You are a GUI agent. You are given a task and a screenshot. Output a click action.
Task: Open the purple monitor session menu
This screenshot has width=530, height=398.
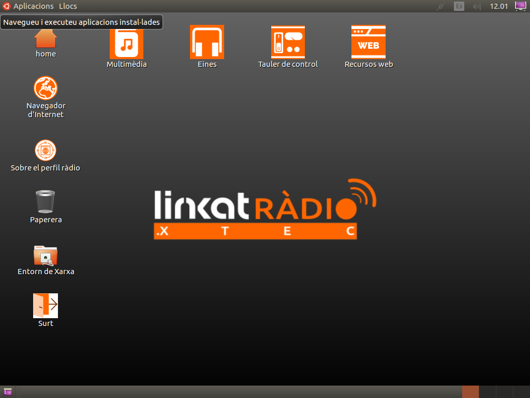[520, 6]
